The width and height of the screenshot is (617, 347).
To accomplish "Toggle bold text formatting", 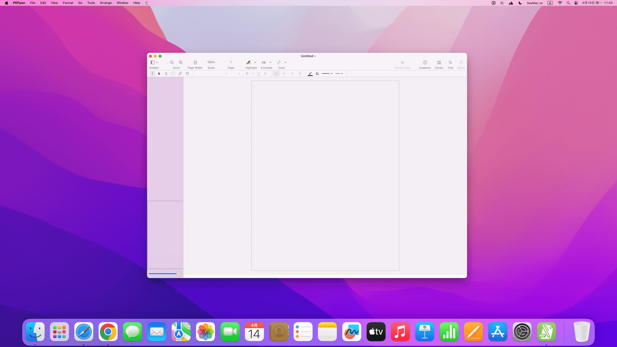I will tap(247, 74).
